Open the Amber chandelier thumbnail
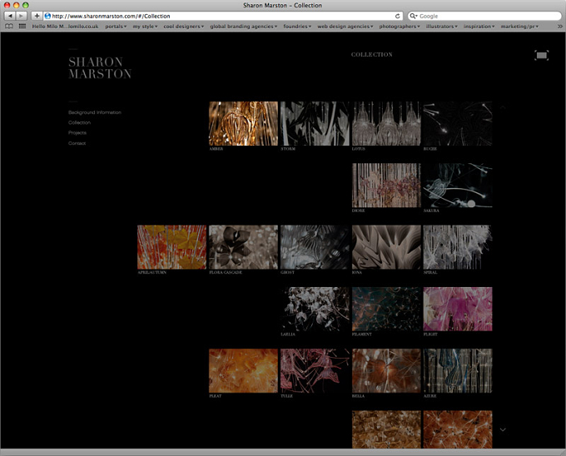The width and height of the screenshot is (566, 456). click(x=243, y=123)
